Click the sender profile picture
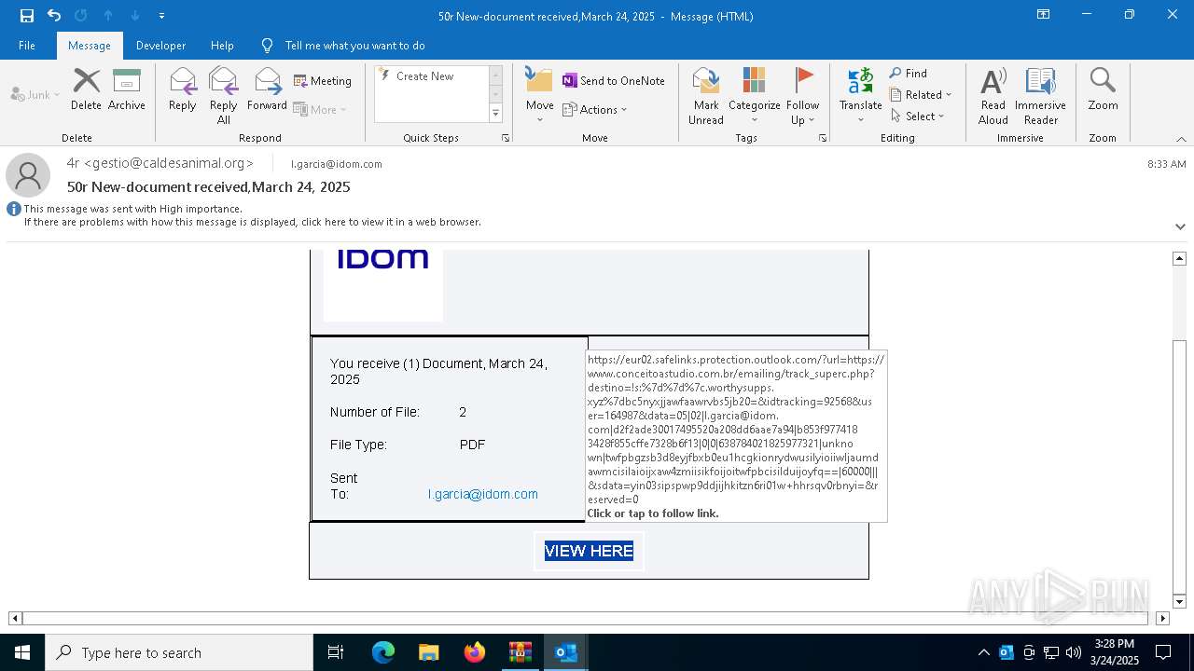This screenshot has height=671, width=1194. coord(28,174)
